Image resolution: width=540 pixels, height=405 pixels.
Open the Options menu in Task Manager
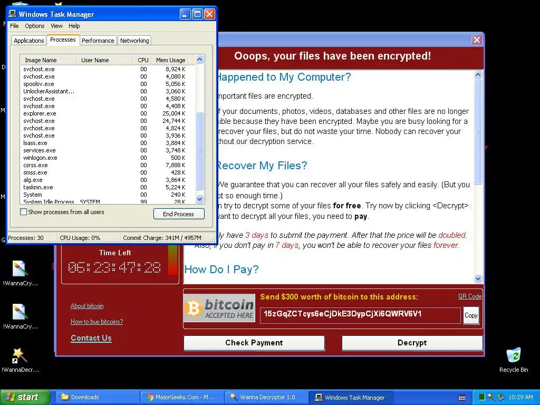tap(34, 26)
